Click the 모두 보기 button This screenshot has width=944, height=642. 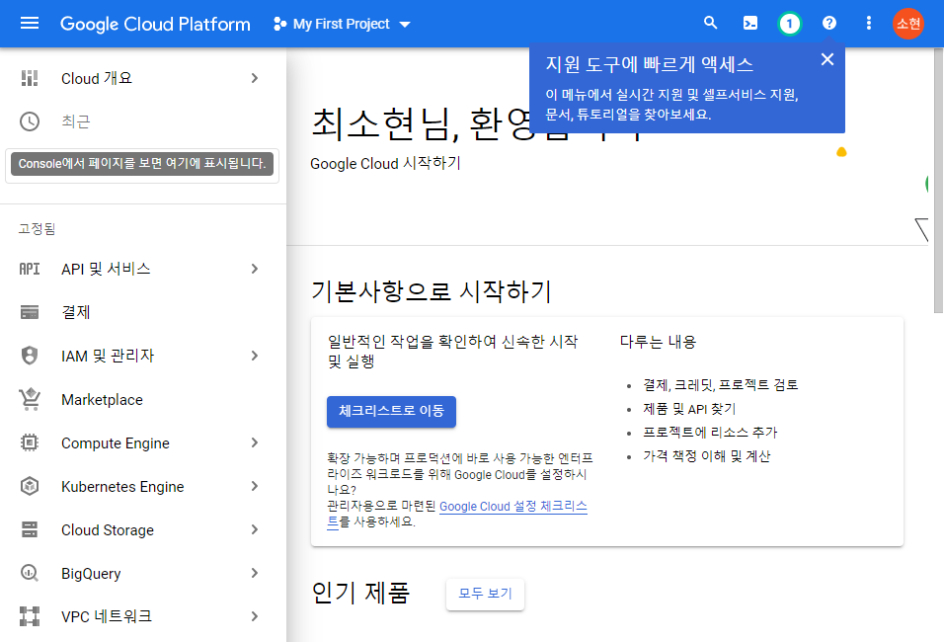[x=485, y=594]
